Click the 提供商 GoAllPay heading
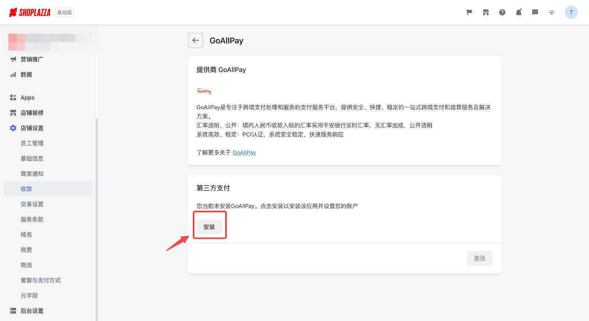The width and height of the screenshot is (589, 321). [221, 70]
